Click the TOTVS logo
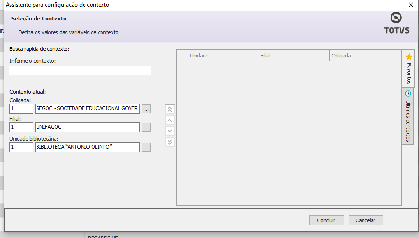This screenshot has height=238, width=419. (396, 24)
